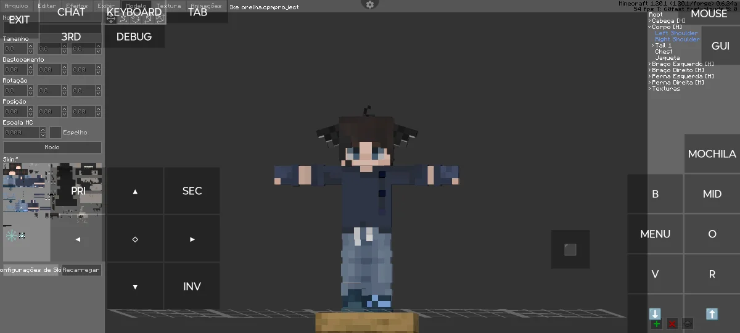Select the Root tree entry
This screenshot has height=333, width=740.
pyautogui.click(x=656, y=15)
